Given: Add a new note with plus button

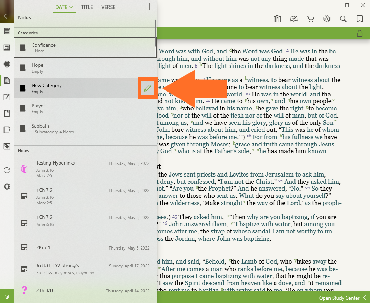Looking at the screenshot, I should pyautogui.click(x=150, y=7).
